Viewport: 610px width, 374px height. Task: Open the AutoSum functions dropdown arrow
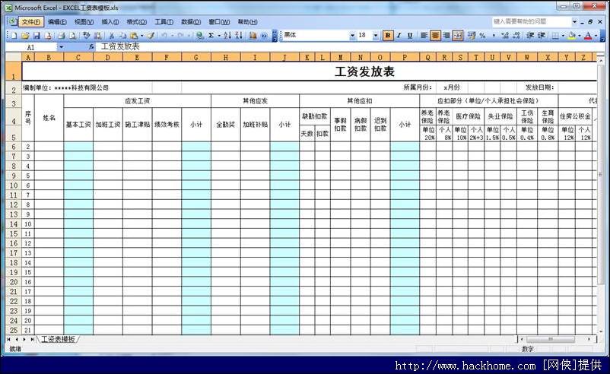pyautogui.click(x=218, y=36)
